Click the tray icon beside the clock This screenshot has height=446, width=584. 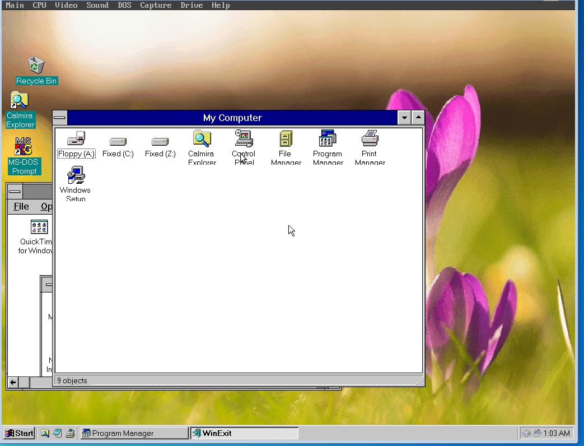pyautogui.click(x=537, y=433)
